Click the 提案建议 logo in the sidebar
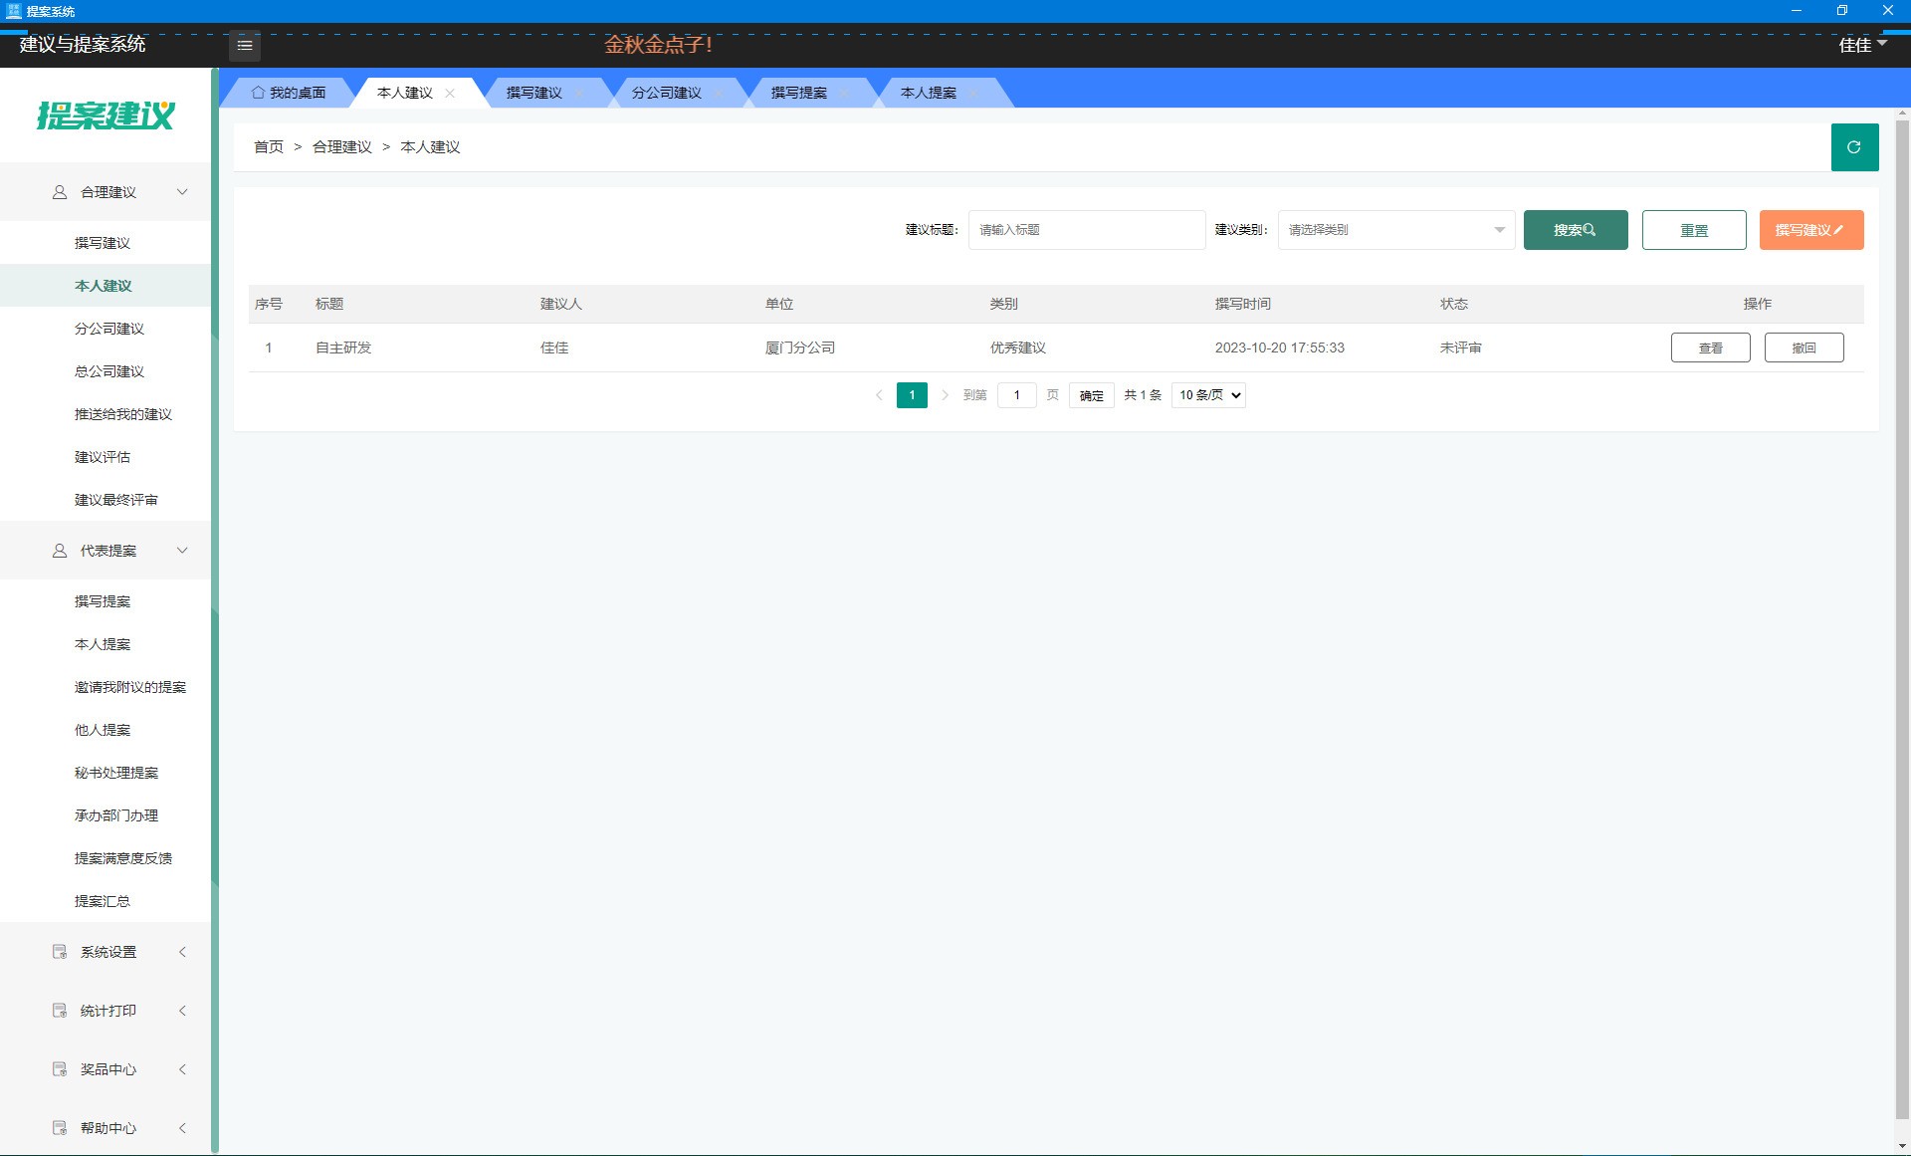Viewport: 1911px width, 1156px height. pos(106,115)
